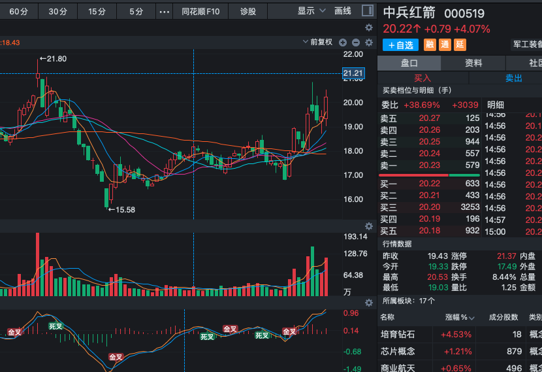
Task: Switch to the 60分 chart period
Action: (x=18, y=11)
